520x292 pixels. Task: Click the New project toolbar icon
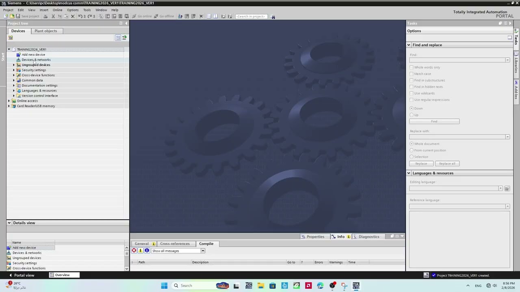6,16
